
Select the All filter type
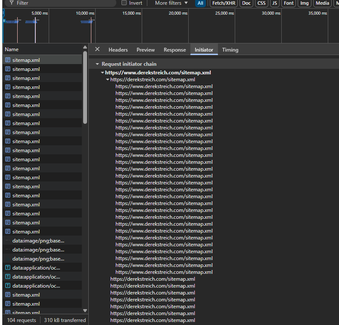point(200,3)
